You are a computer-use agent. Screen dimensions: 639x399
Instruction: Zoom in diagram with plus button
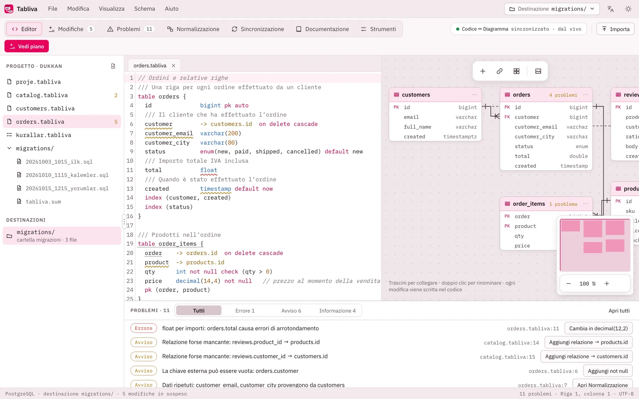(x=607, y=284)
